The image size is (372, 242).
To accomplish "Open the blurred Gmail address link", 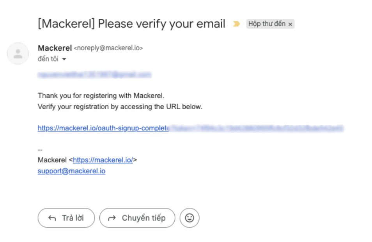I will [x=94, y=74].
